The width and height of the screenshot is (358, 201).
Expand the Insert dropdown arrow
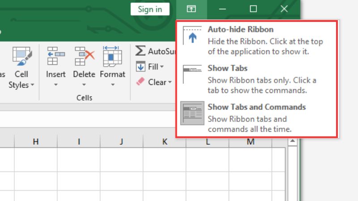[x=56, y=84]
